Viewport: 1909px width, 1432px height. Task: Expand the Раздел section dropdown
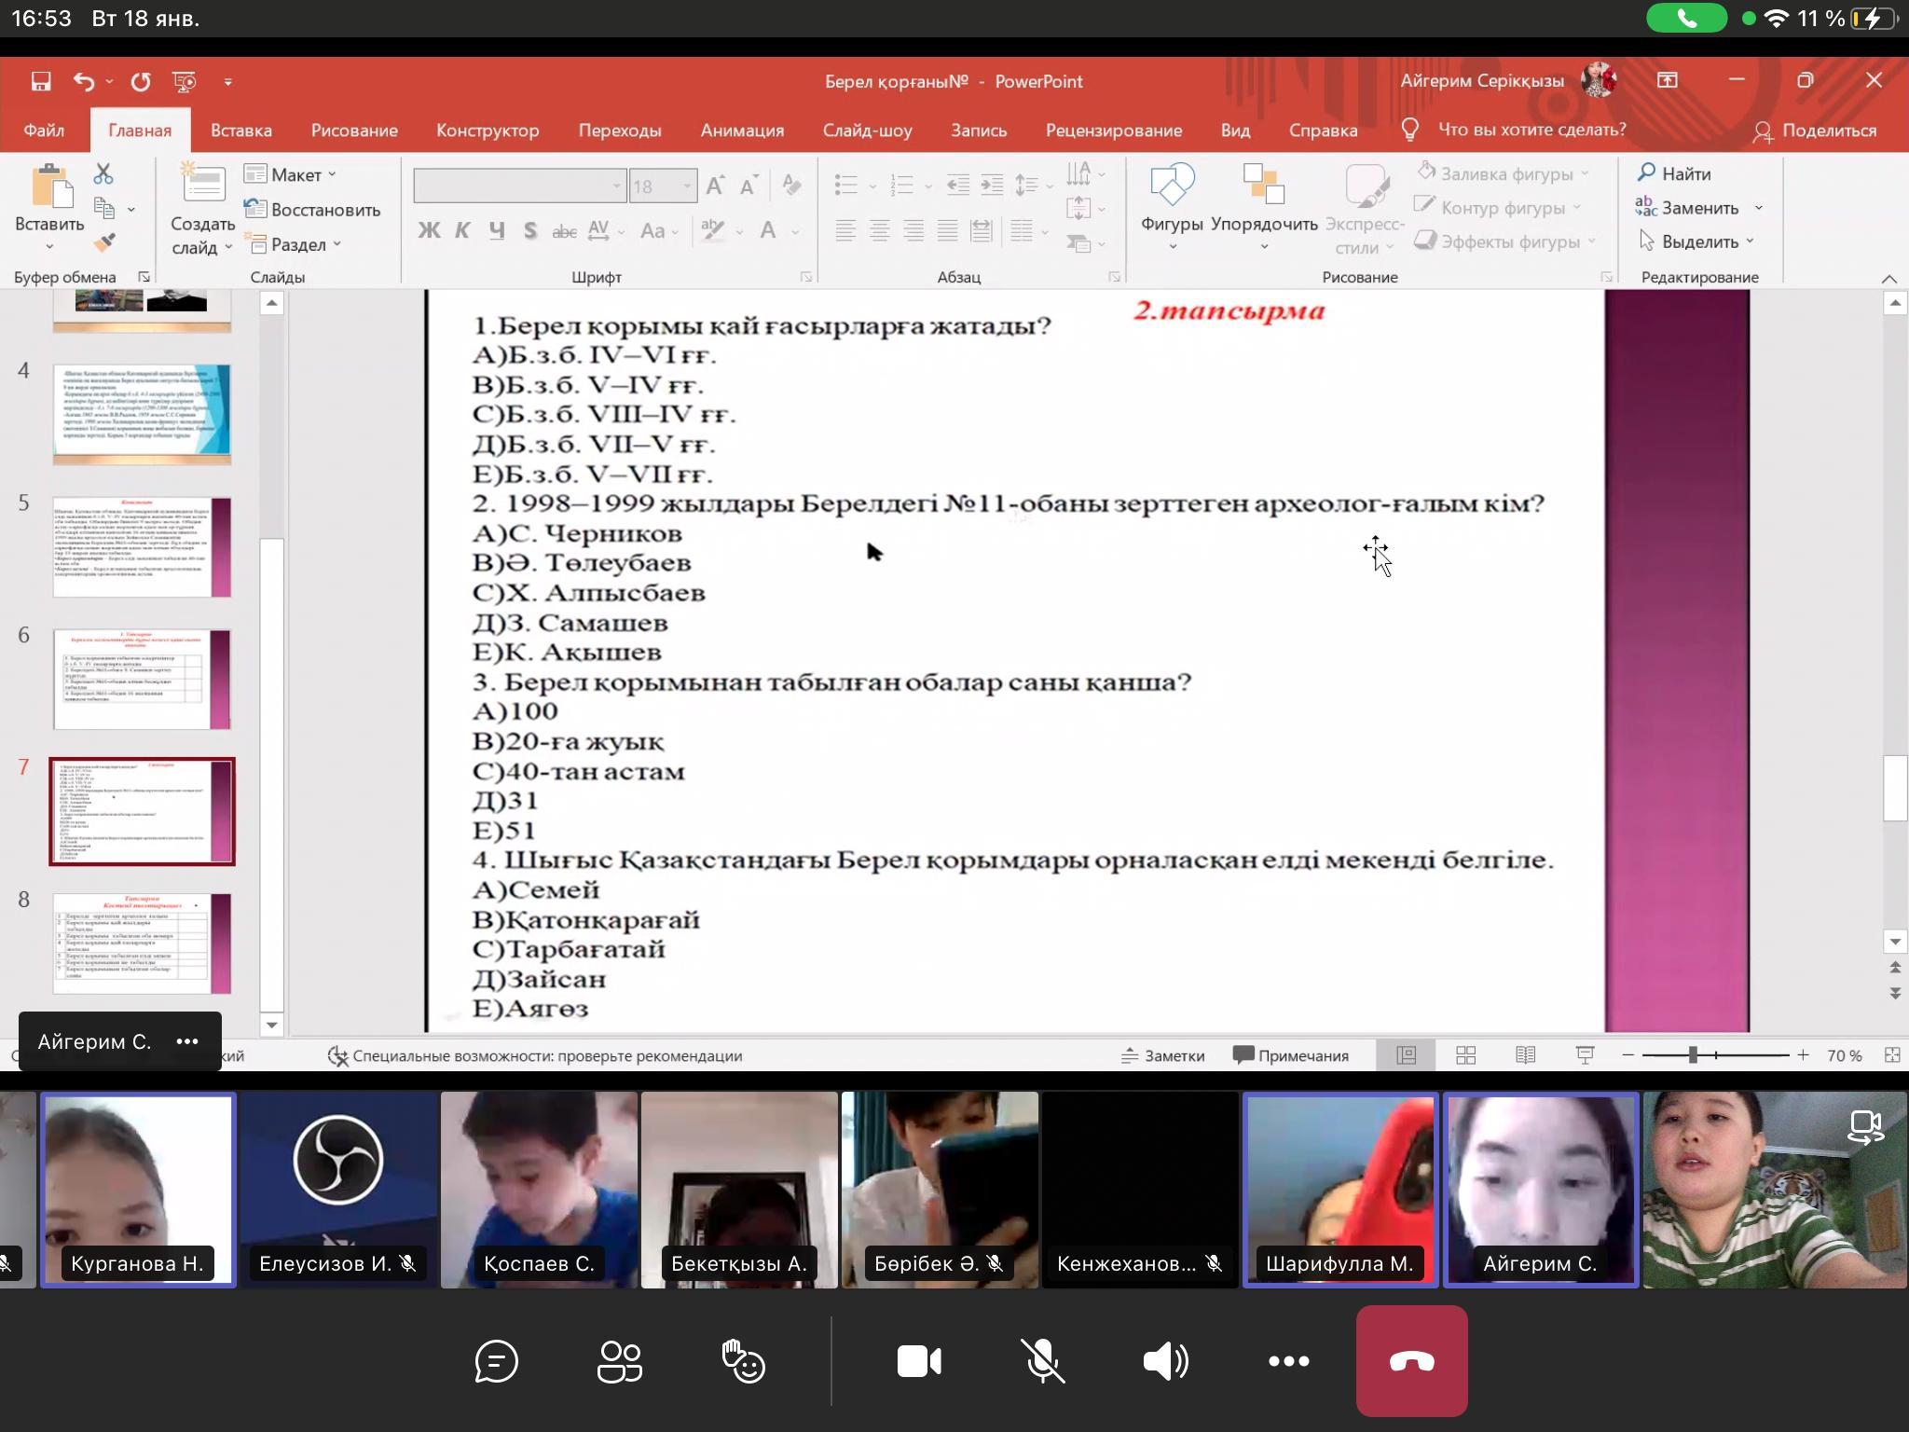pyautogui.click(x=294, y=244)
